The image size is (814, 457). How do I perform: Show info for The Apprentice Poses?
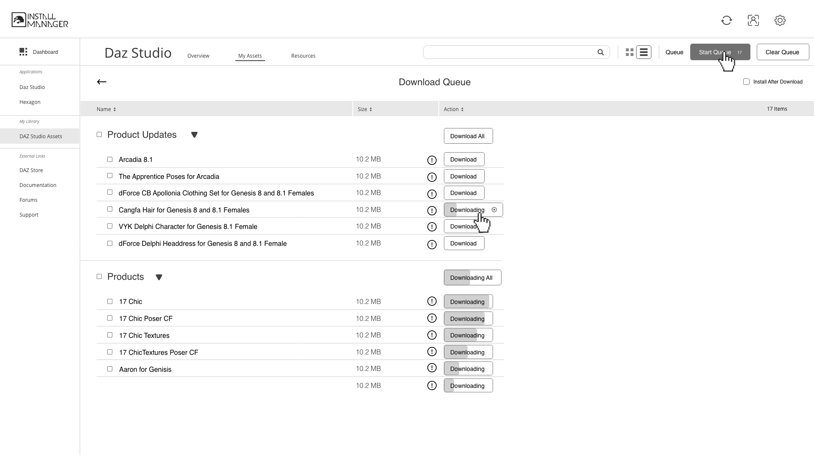tap(432, 177)
